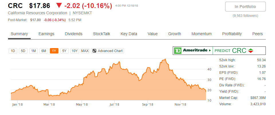Switch chart to 1M range

34,51
